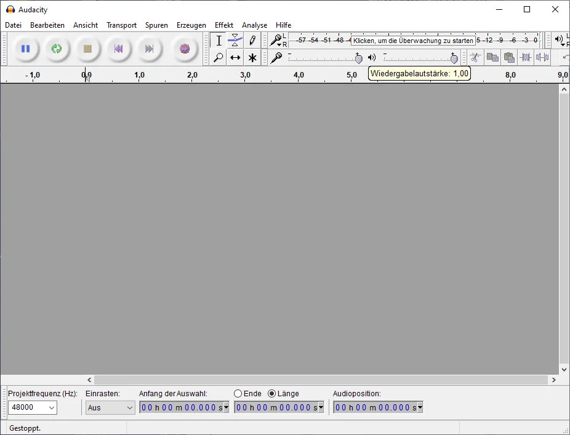Click the Stop button
The image size is (570, 435).
tap(87, 49)
